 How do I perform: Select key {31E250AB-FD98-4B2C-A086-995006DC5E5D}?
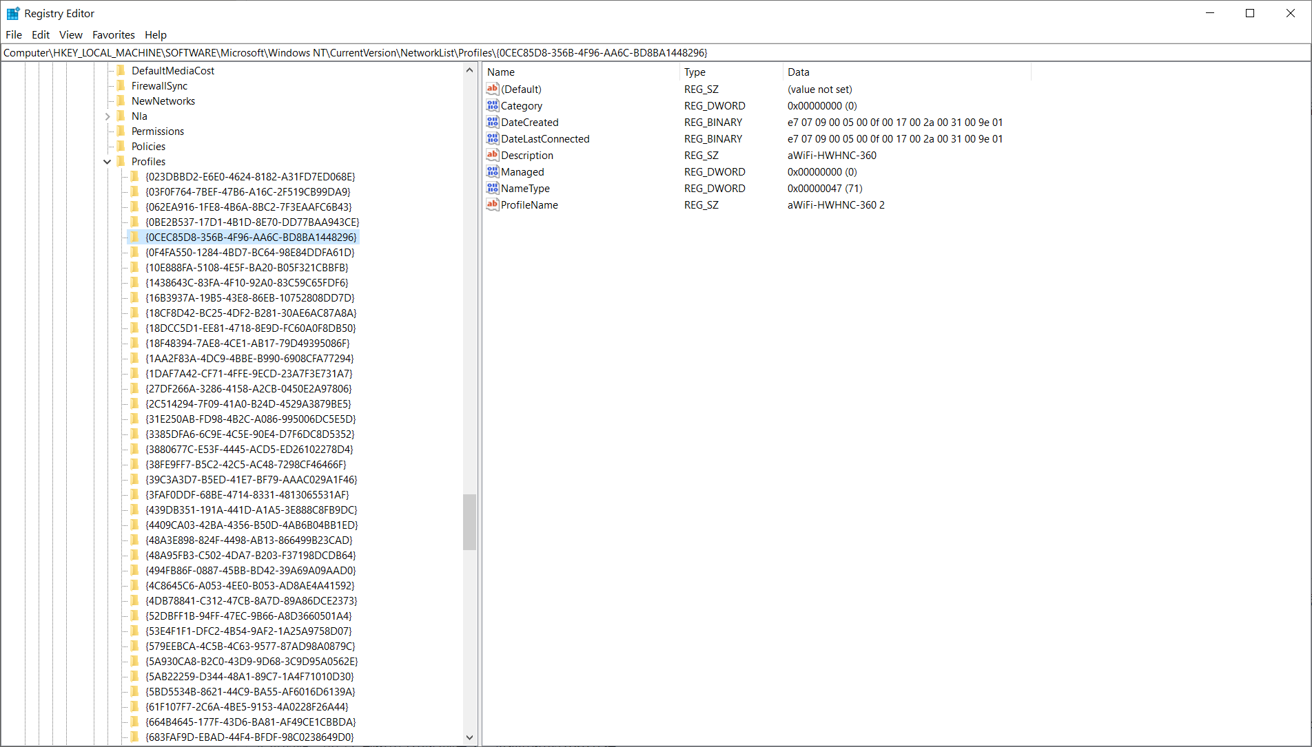[251, 419]
